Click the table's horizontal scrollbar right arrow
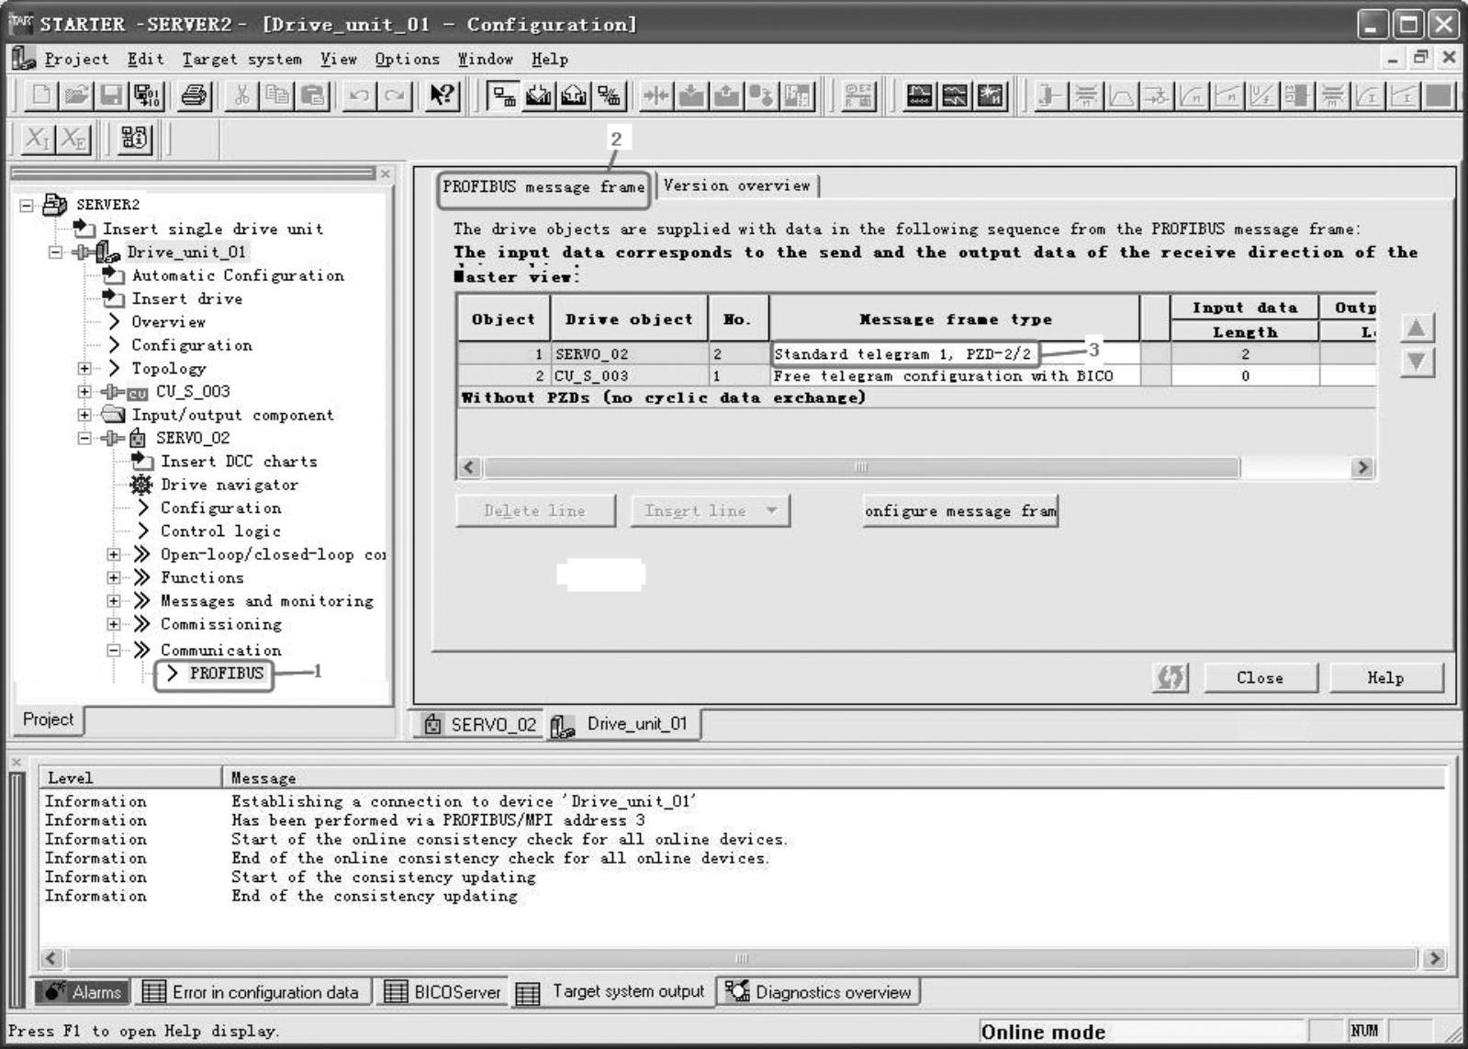The height and width of the screenshot is (1049, 1468). [x=1362, y=468]
